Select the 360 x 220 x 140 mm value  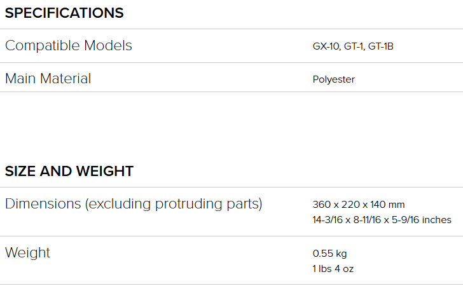click(359, 205)
